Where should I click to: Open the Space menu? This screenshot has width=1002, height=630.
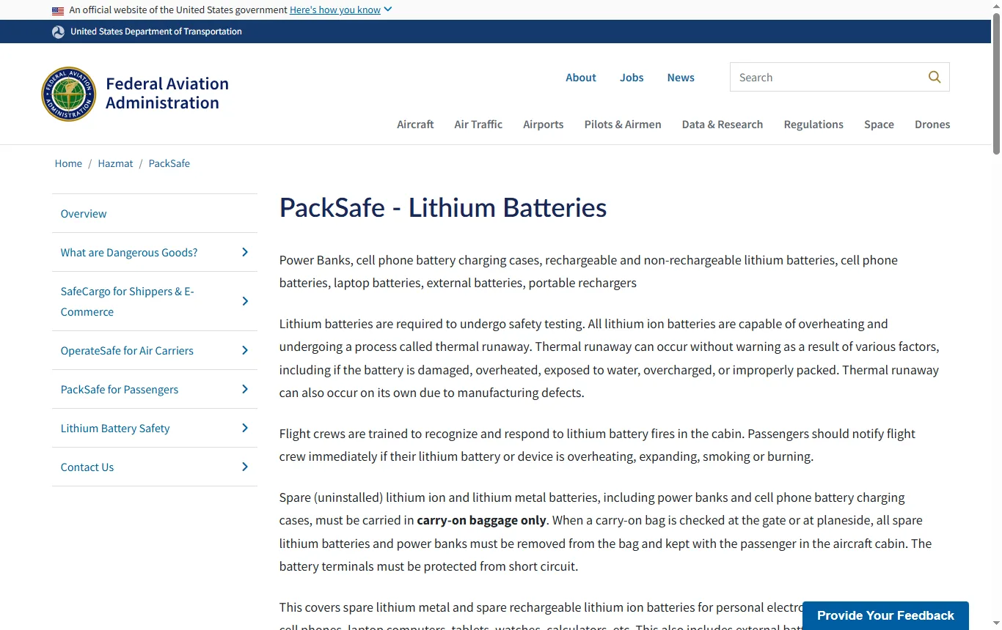point(879,125)
